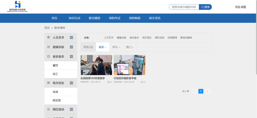Click the magnifier 搜索 button
The height and width of the screenshot is (118, 257).
205,7
